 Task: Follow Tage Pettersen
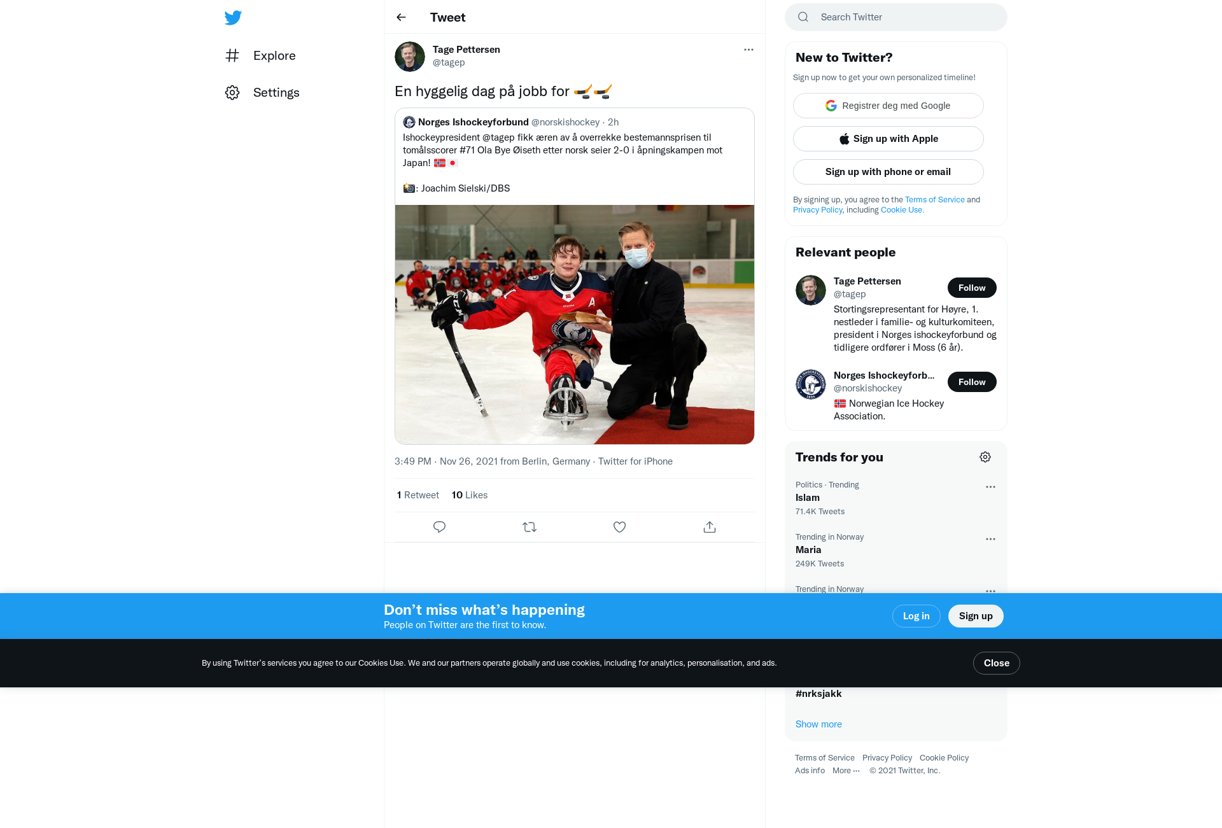tap(972, 288)
